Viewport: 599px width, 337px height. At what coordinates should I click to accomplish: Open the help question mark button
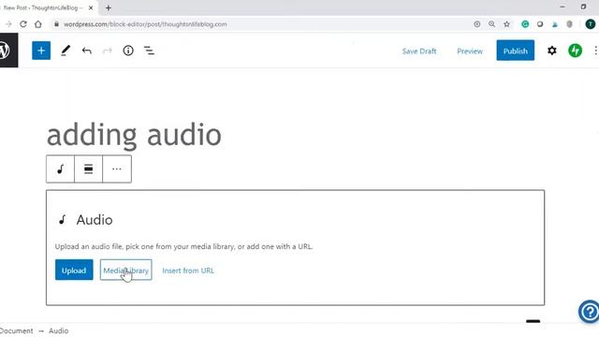pyautogui.click(x=589, y=312)
